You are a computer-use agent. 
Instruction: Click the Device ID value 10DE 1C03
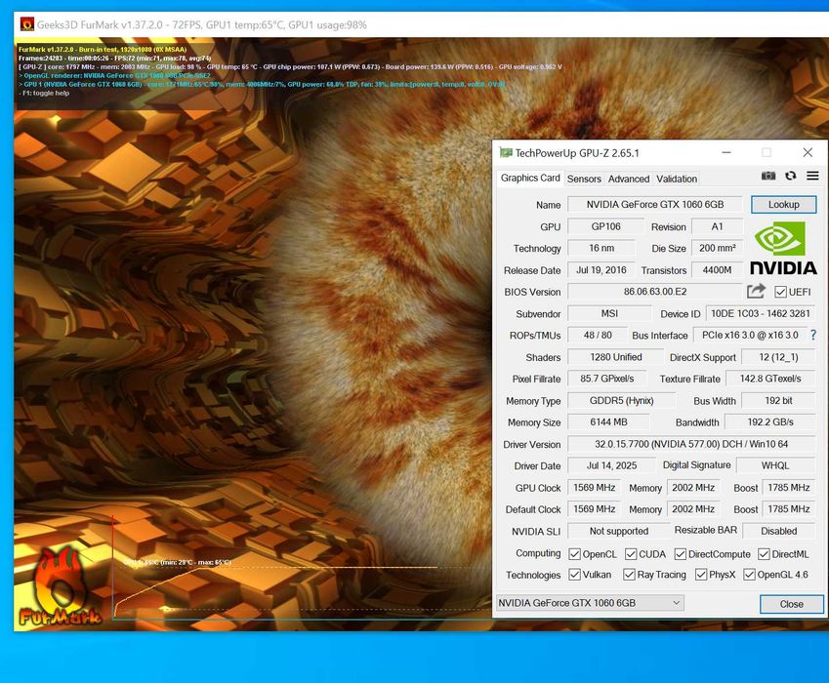coord(761,313)
